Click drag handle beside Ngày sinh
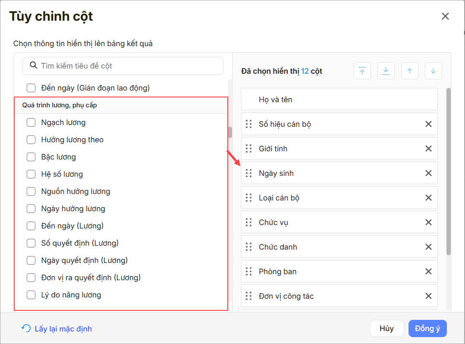 [248, 173]
